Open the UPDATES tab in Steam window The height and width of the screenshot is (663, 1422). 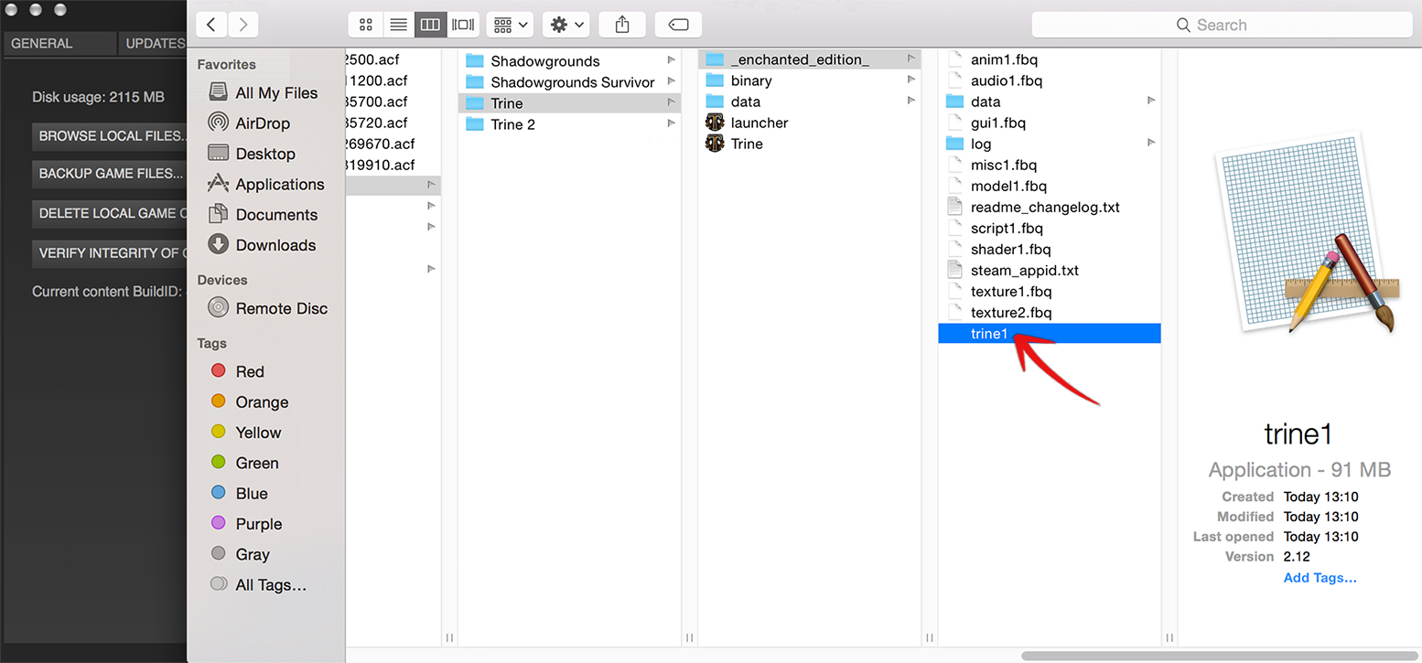pos(153,43)
